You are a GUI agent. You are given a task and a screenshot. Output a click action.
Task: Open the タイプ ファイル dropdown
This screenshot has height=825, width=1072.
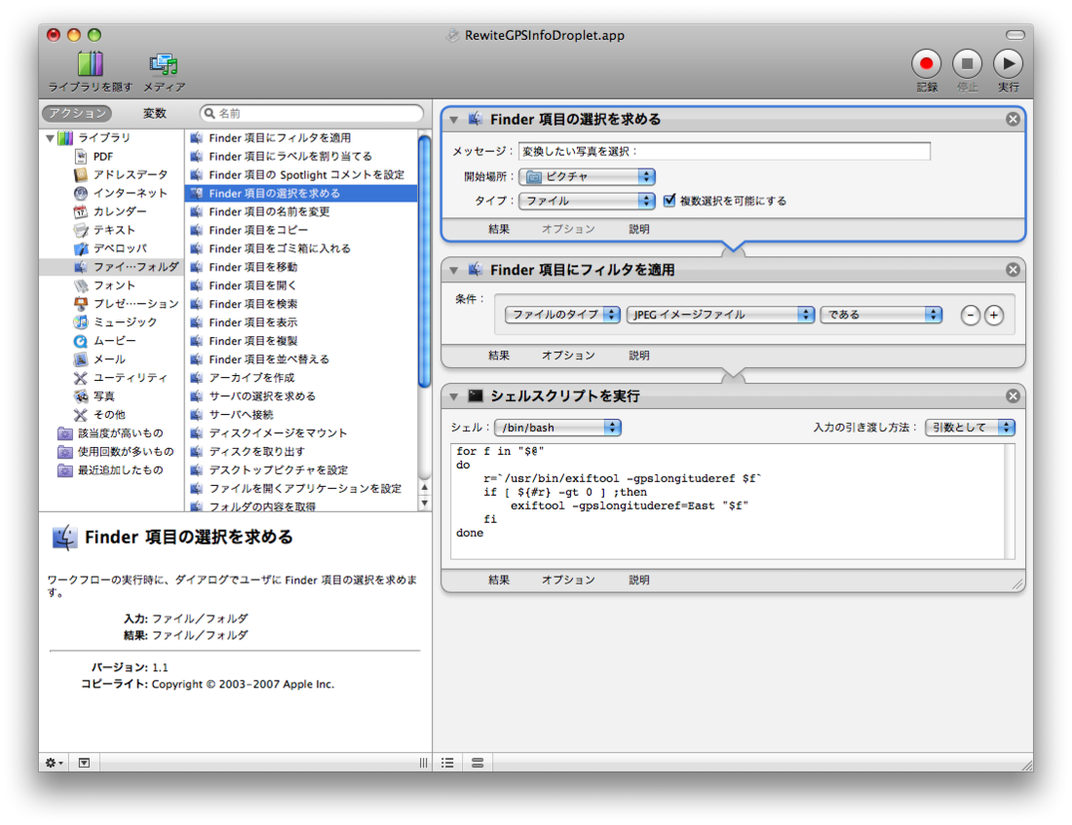pos(587,201)
